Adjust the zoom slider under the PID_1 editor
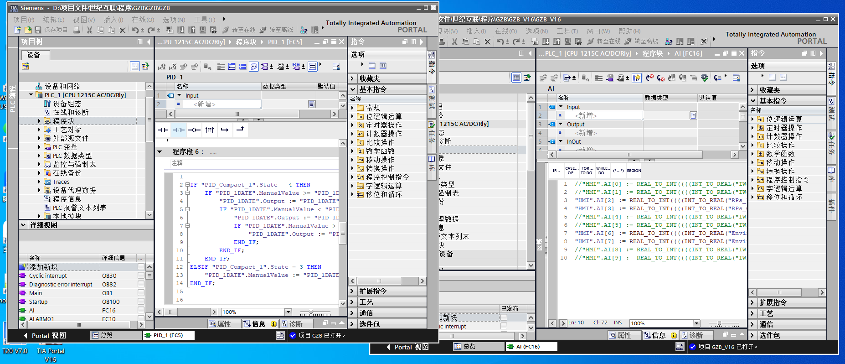 point(311,312)
